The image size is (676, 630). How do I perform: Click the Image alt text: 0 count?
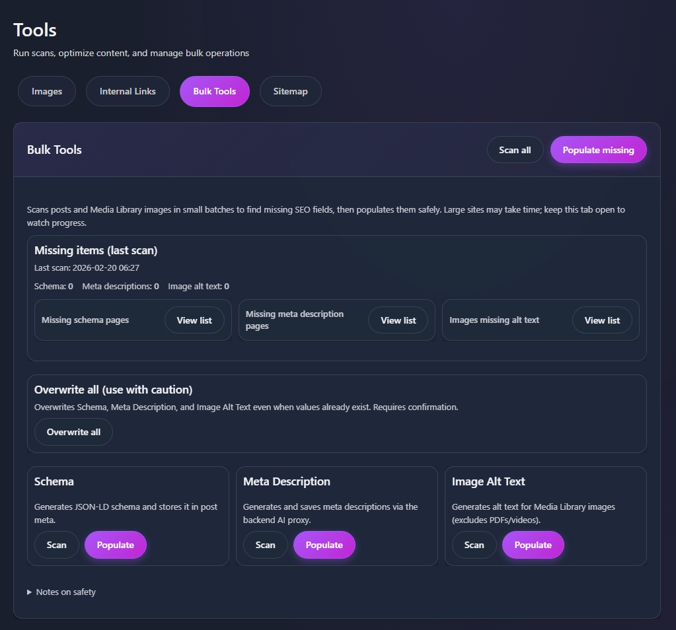pyautogui.click(x=198, y=286)
